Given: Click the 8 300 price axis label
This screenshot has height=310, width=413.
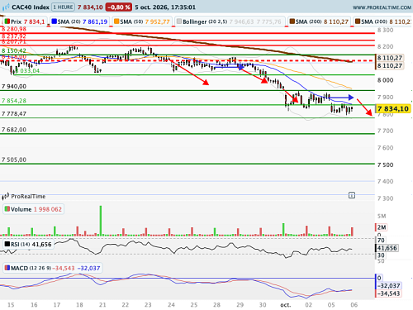Looking at the screenshot, I should pyautogui.click(x=386, y=31).
